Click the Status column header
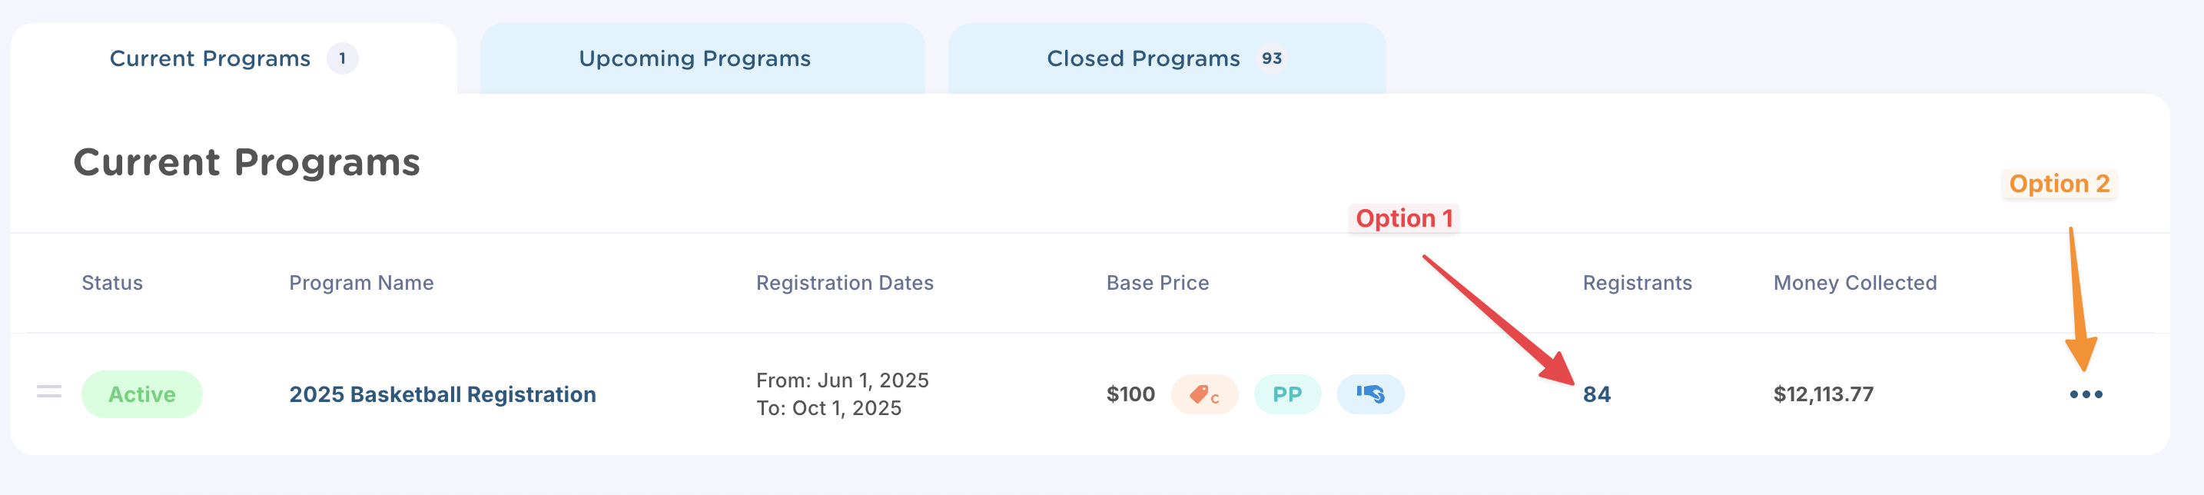The height and width of the screenshot is (495, 2204). tap(112, 283)
